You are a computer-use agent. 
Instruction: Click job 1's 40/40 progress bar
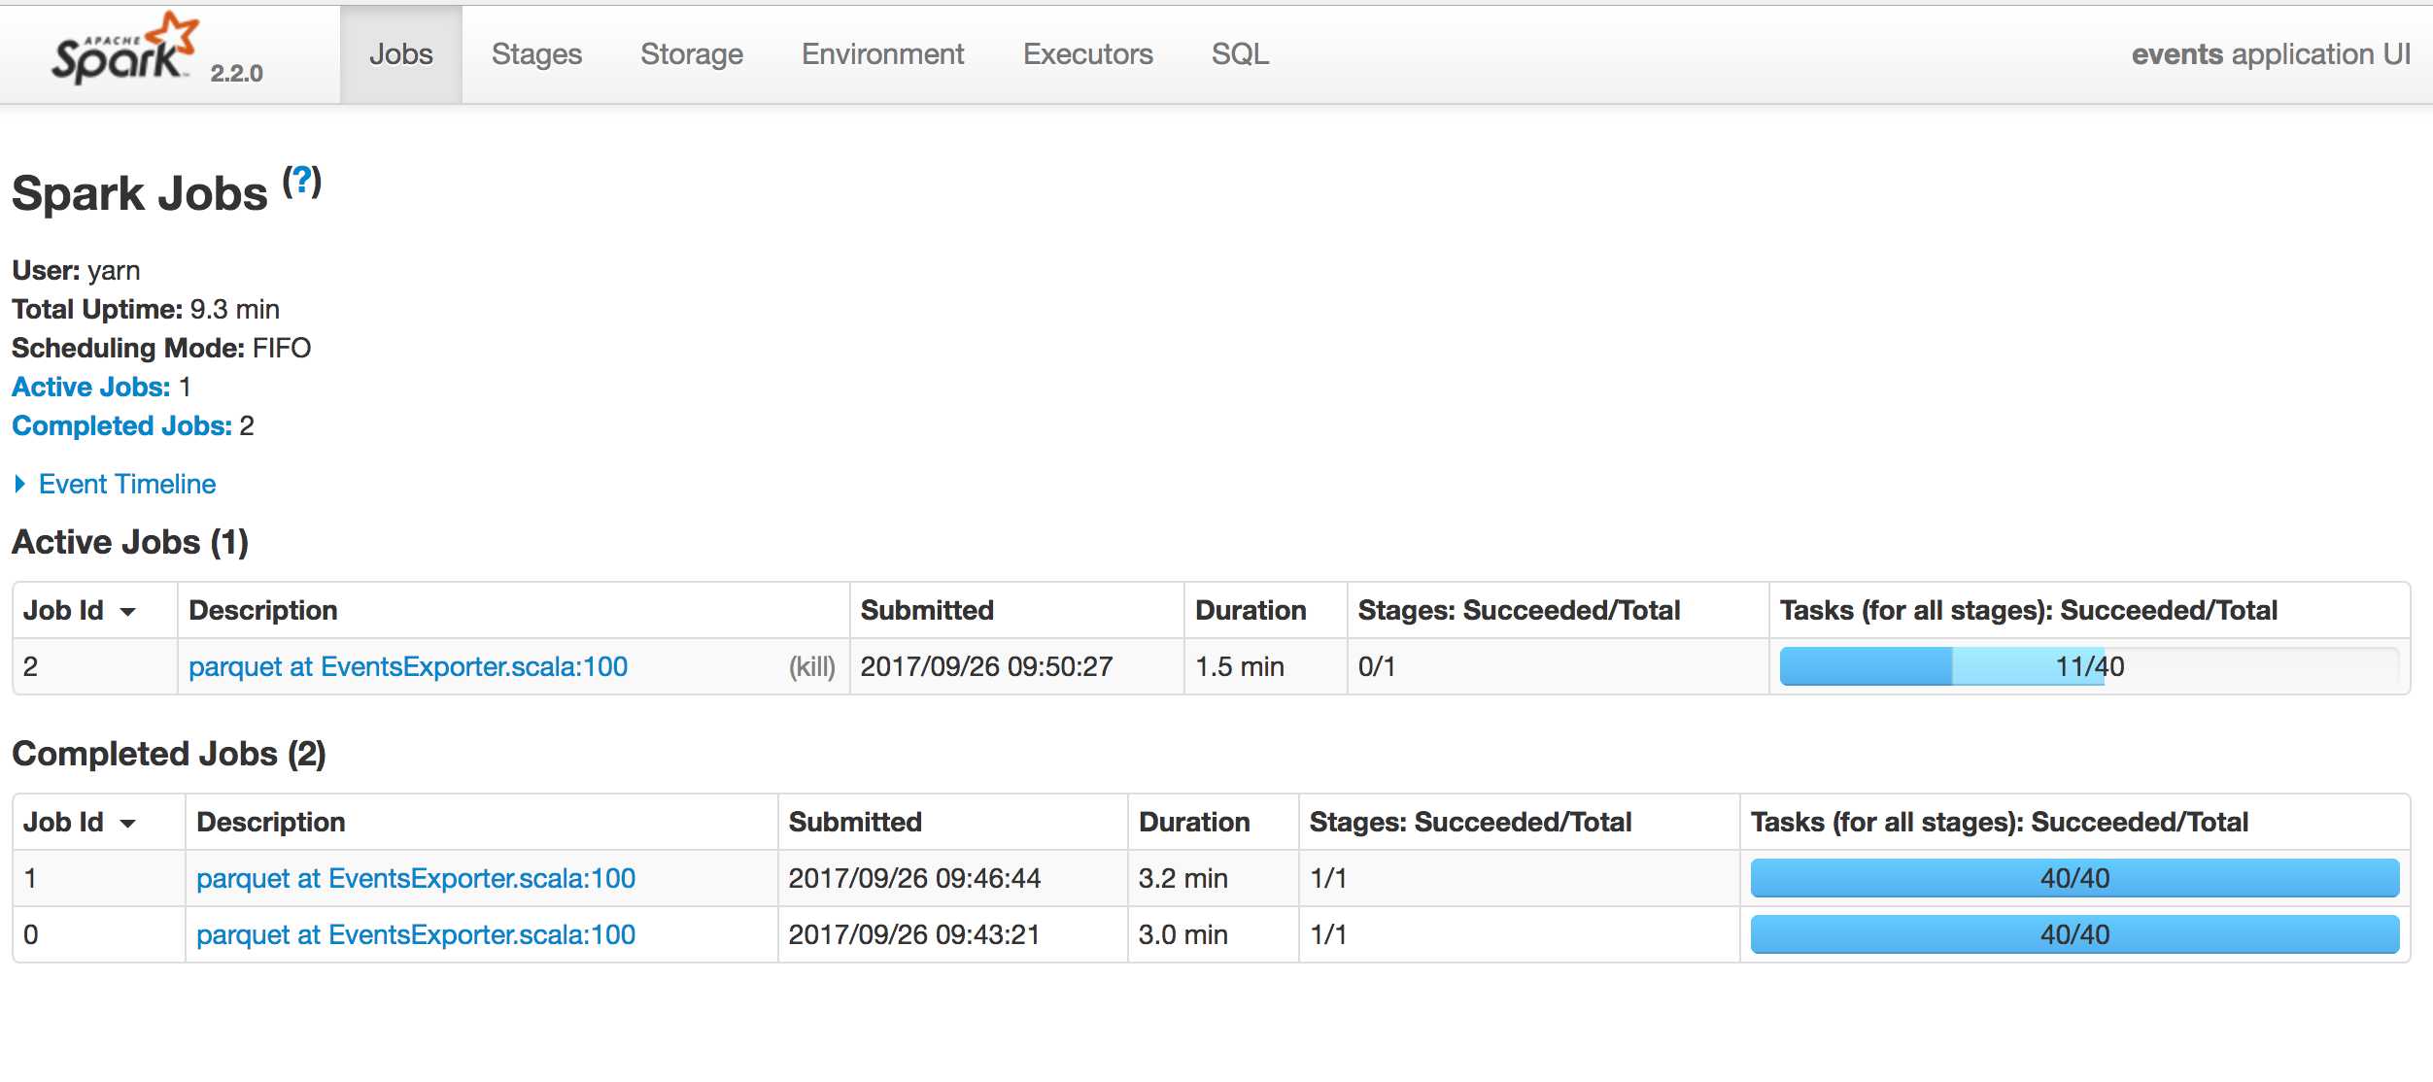[2074, 878]
